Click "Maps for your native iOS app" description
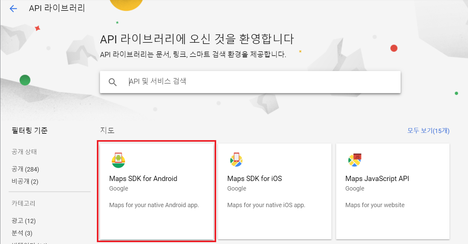 pyautogui.click(x=266, y=205)
